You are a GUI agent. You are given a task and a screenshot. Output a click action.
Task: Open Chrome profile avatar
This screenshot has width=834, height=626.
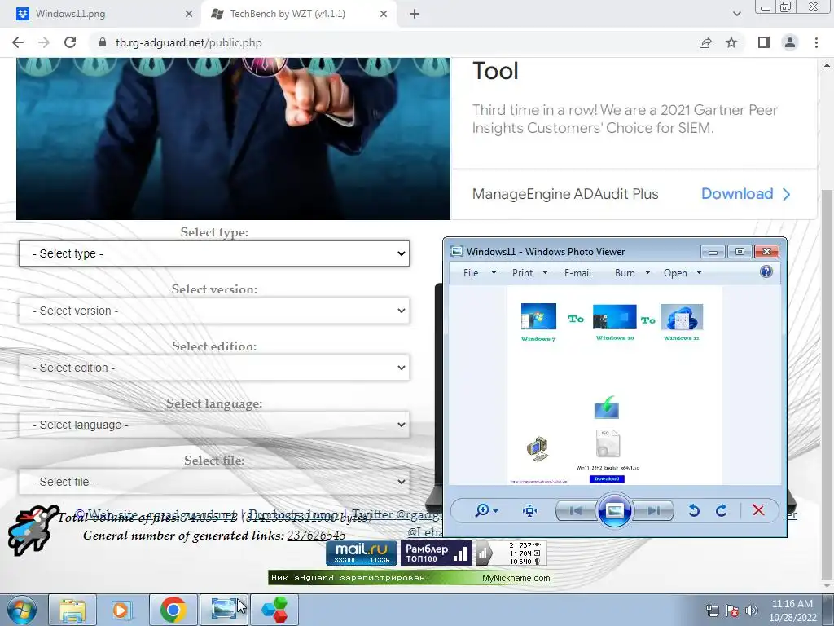790,42
